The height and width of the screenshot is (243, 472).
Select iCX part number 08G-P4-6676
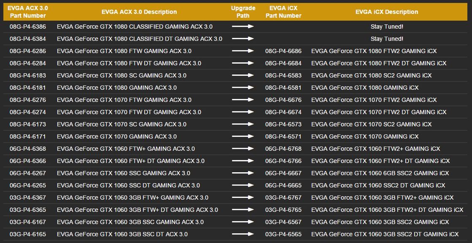point(283,100)
